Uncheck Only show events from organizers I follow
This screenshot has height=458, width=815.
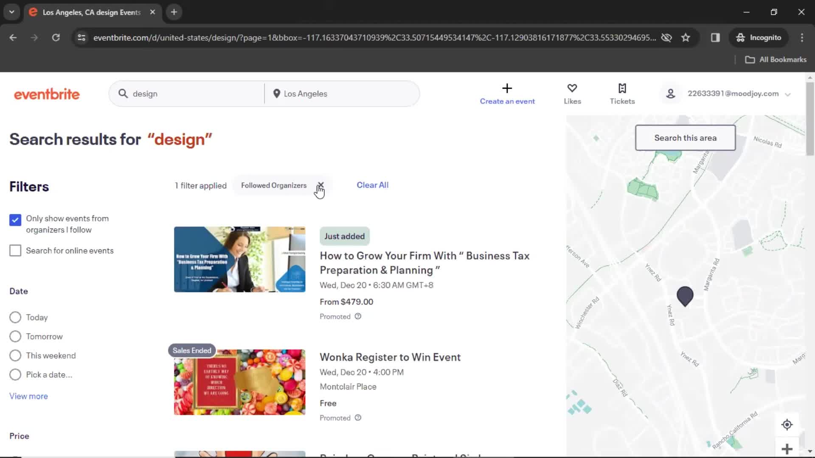(x=15, y=220)
